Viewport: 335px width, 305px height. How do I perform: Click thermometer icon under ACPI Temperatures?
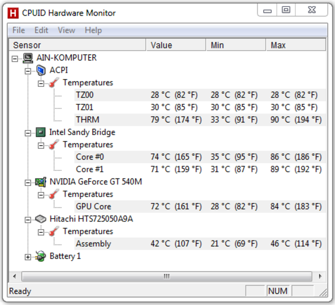[54, 83]
